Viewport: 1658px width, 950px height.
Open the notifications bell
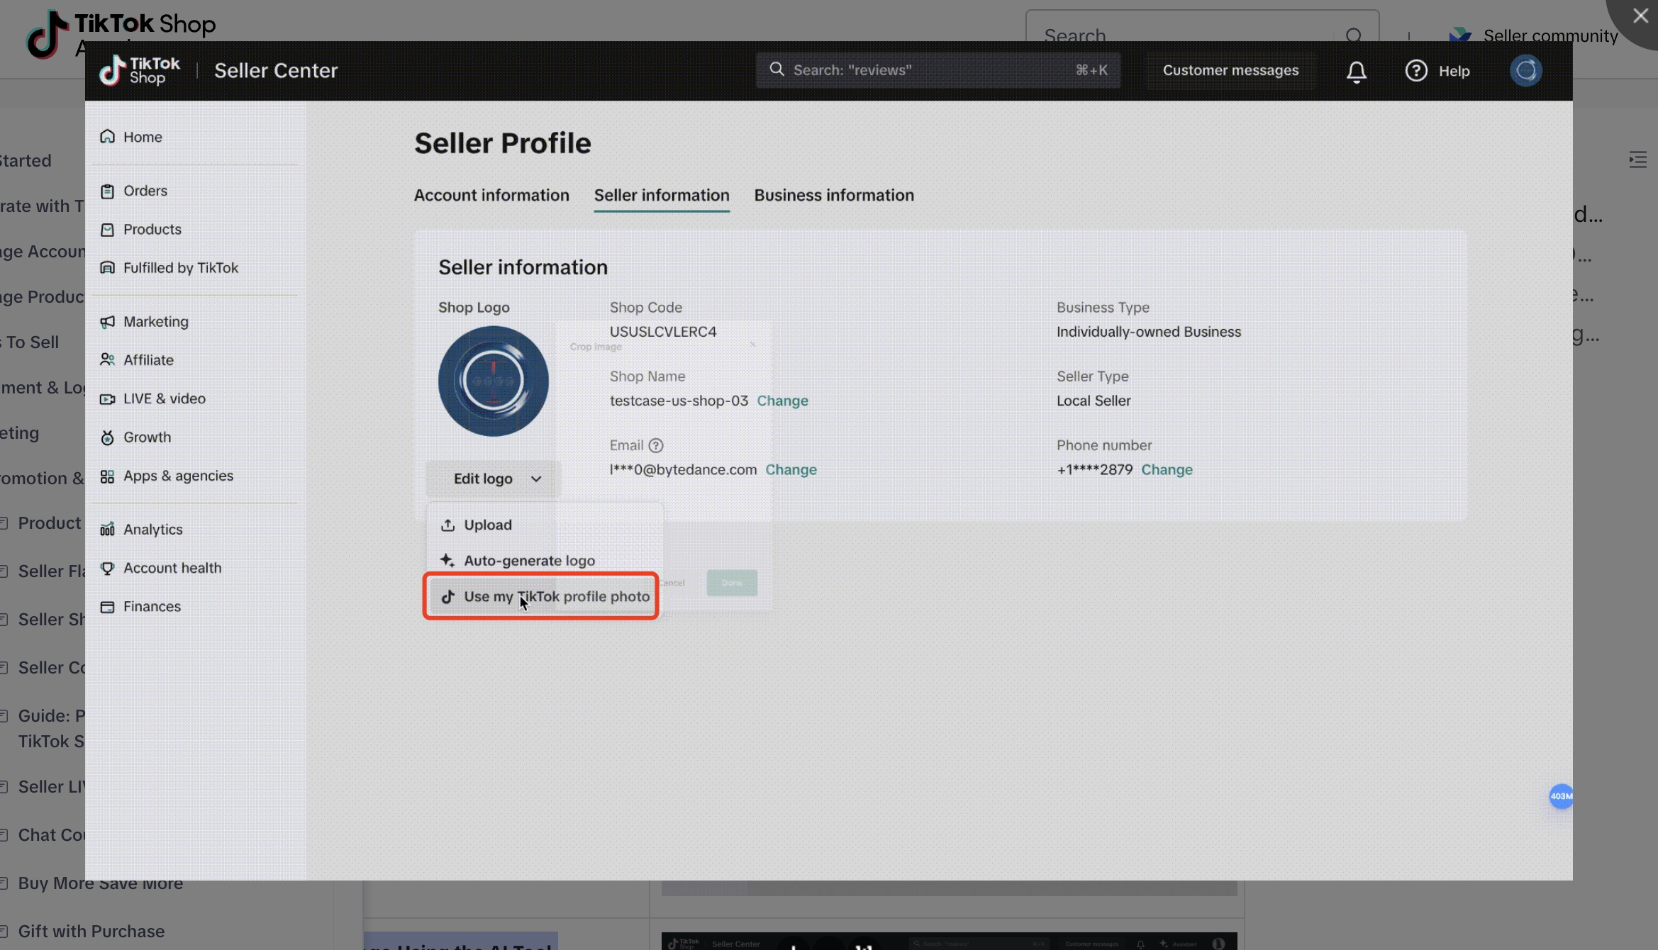click(x=1356, y=71)
